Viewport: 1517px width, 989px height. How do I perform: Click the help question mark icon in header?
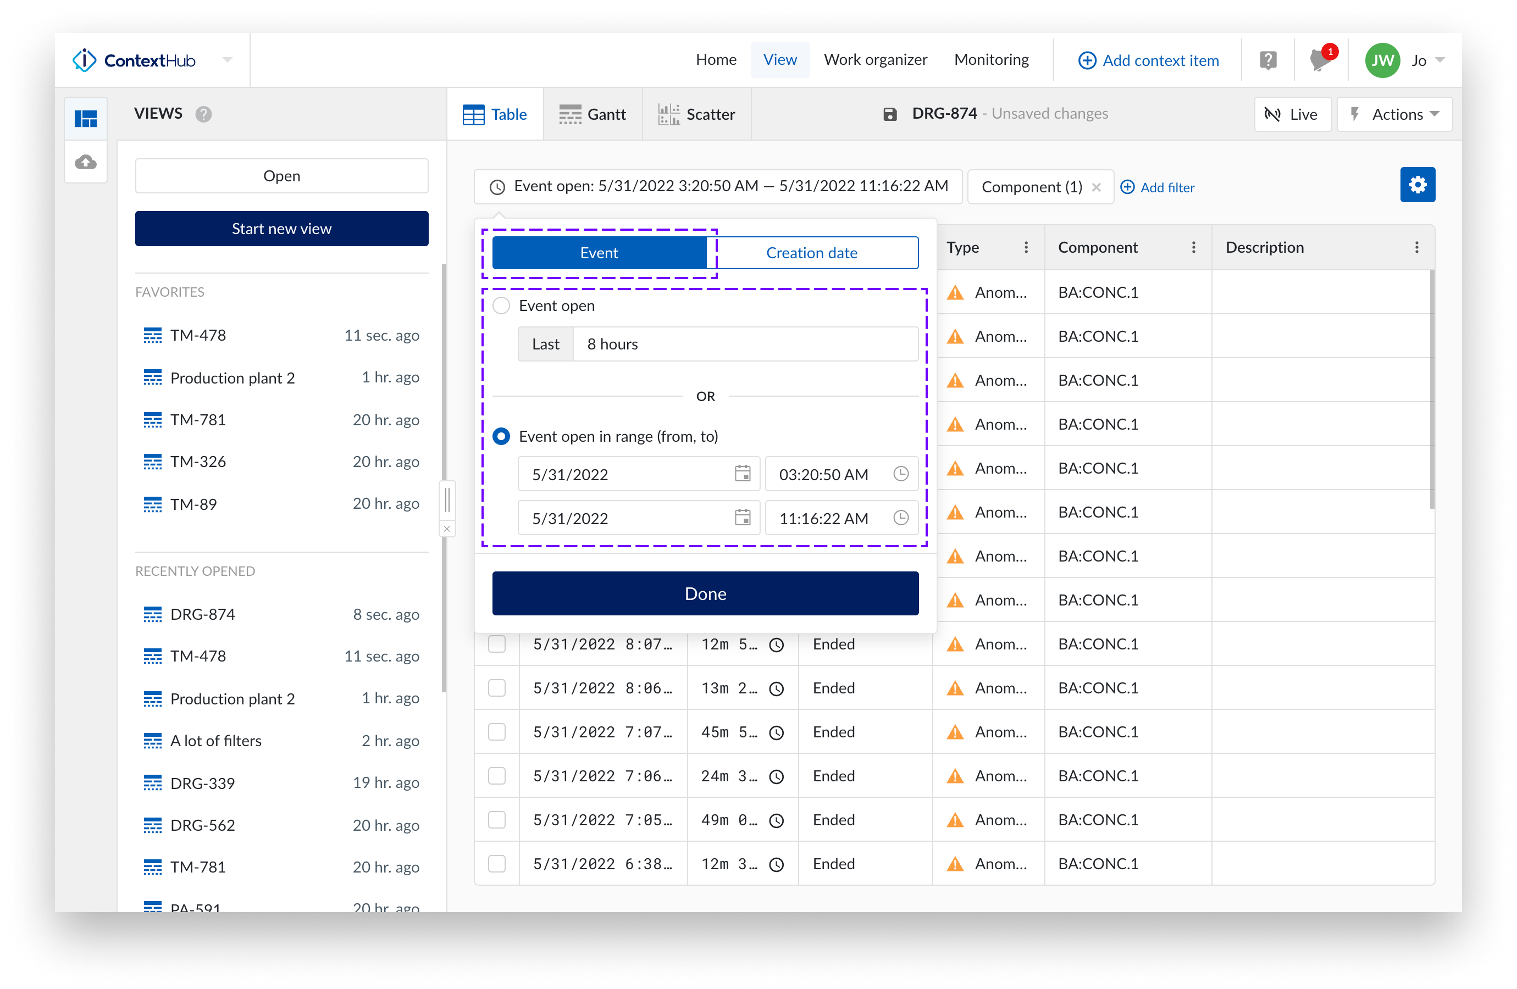(1268, 60)
